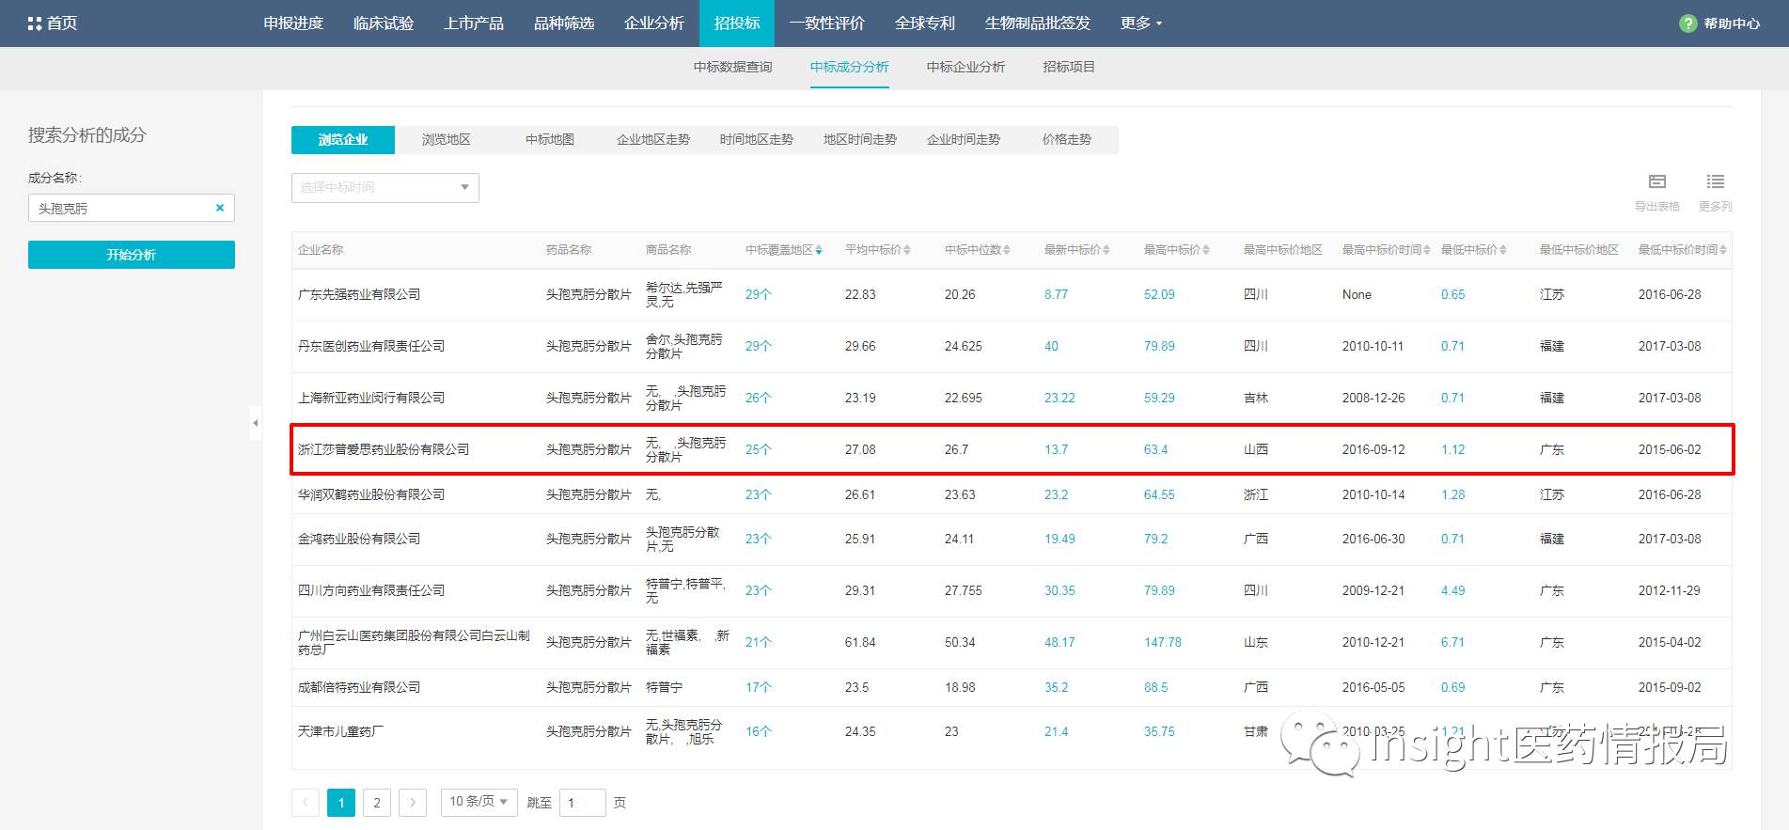Open 29个 coverage for 广东先强药业
Viewport: 1789px width, 830px height.
click(759, 294)
